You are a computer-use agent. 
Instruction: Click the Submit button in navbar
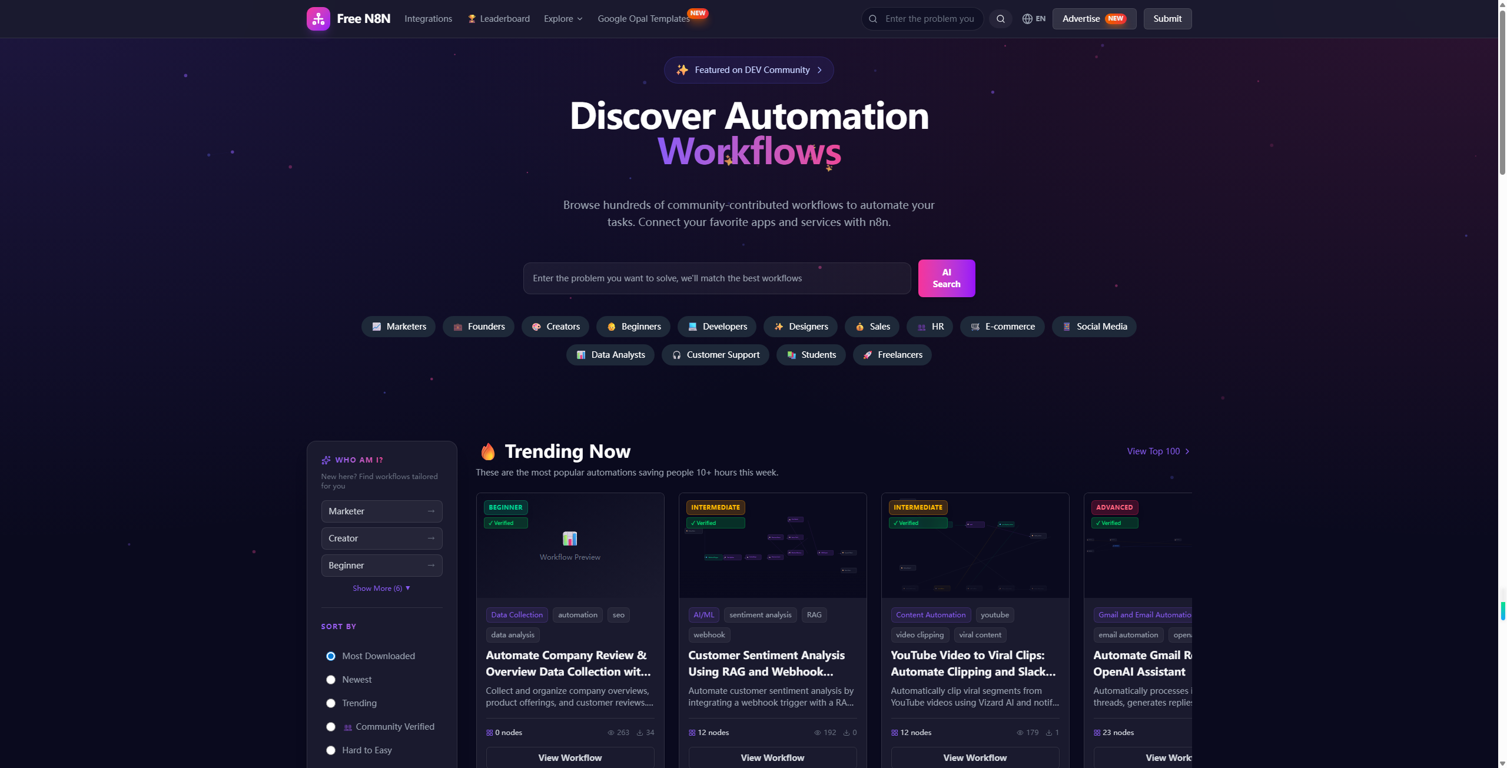[1167, 19]
